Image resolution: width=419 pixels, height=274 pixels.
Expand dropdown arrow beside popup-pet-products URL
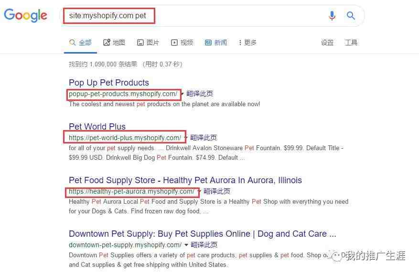coord(182,94)
